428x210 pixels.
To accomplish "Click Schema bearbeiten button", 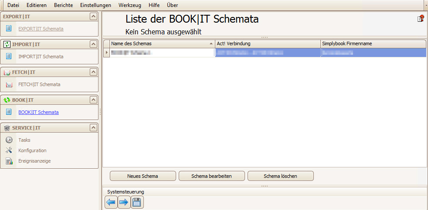I will [x=211, y=176].
